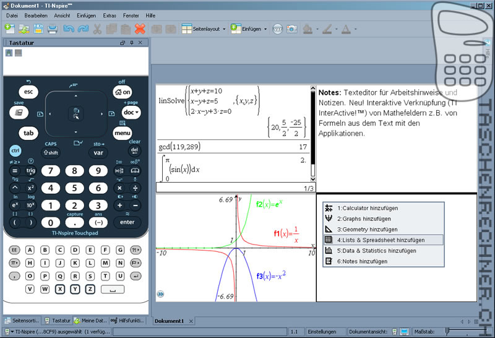Click the print toolbar icon
495x338 pixels.
point(53,28)
